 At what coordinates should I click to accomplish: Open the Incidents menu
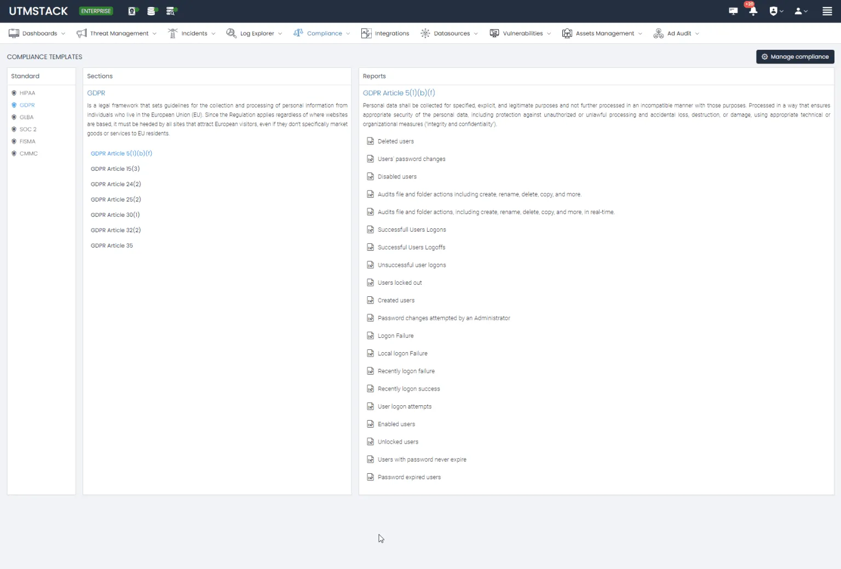click(192, 33)
